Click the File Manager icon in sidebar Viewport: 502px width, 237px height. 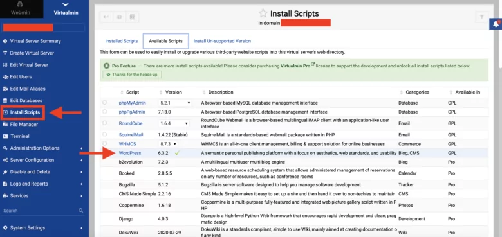coord(5,124)
